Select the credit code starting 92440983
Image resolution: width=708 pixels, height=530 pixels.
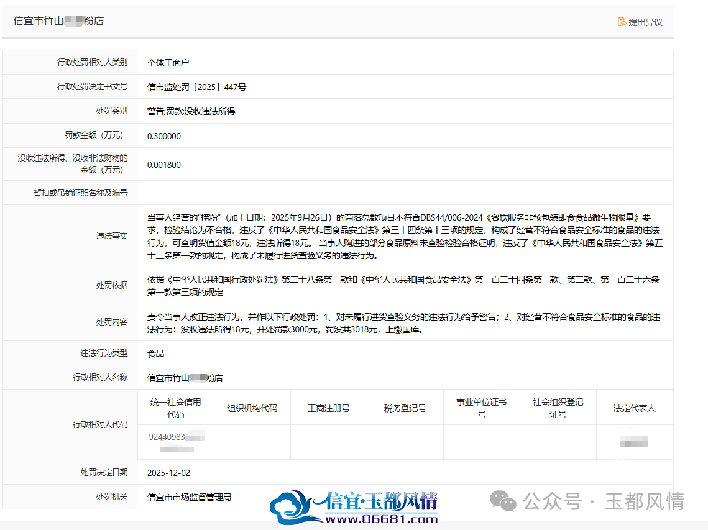(x=177, y=442)
